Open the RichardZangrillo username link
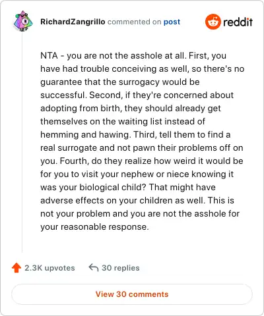The image size is (264, 316). (73, 22)
